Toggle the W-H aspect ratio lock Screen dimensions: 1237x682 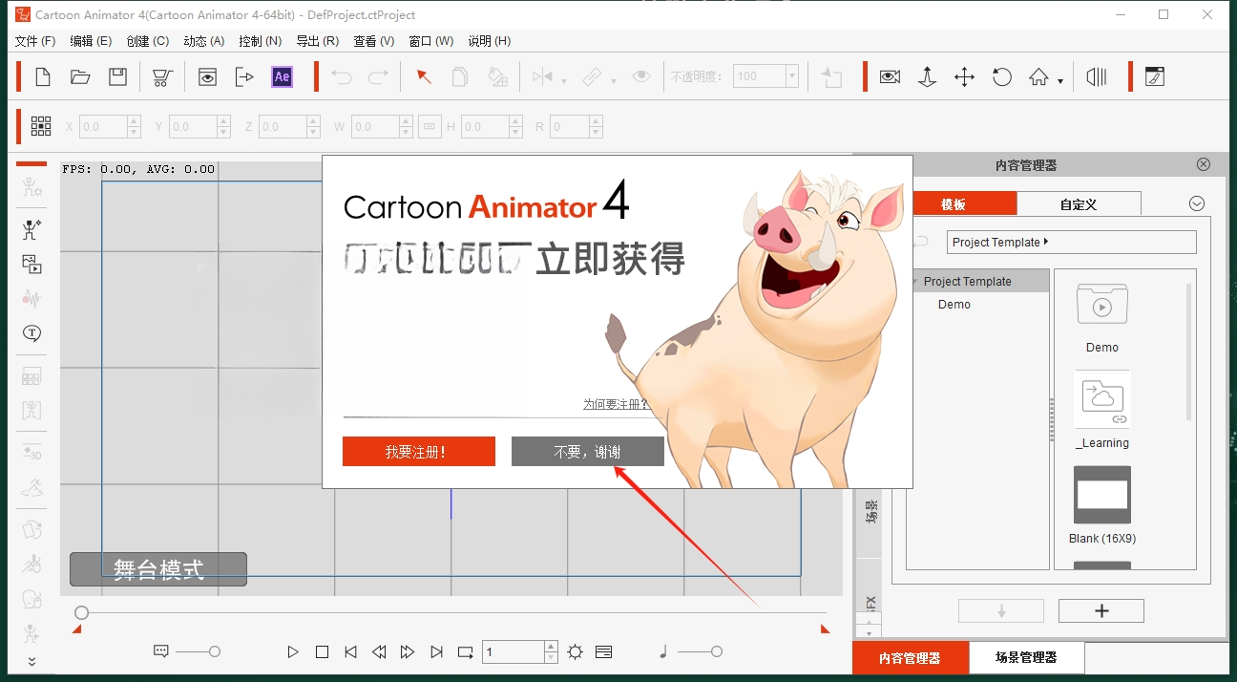[429, 126]
